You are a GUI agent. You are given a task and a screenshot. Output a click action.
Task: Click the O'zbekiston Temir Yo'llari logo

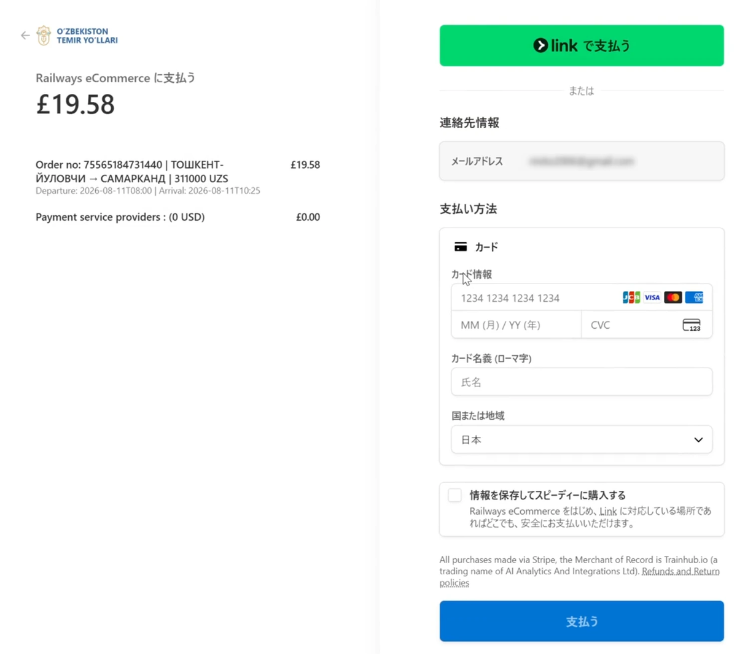[x=77, y=36]
